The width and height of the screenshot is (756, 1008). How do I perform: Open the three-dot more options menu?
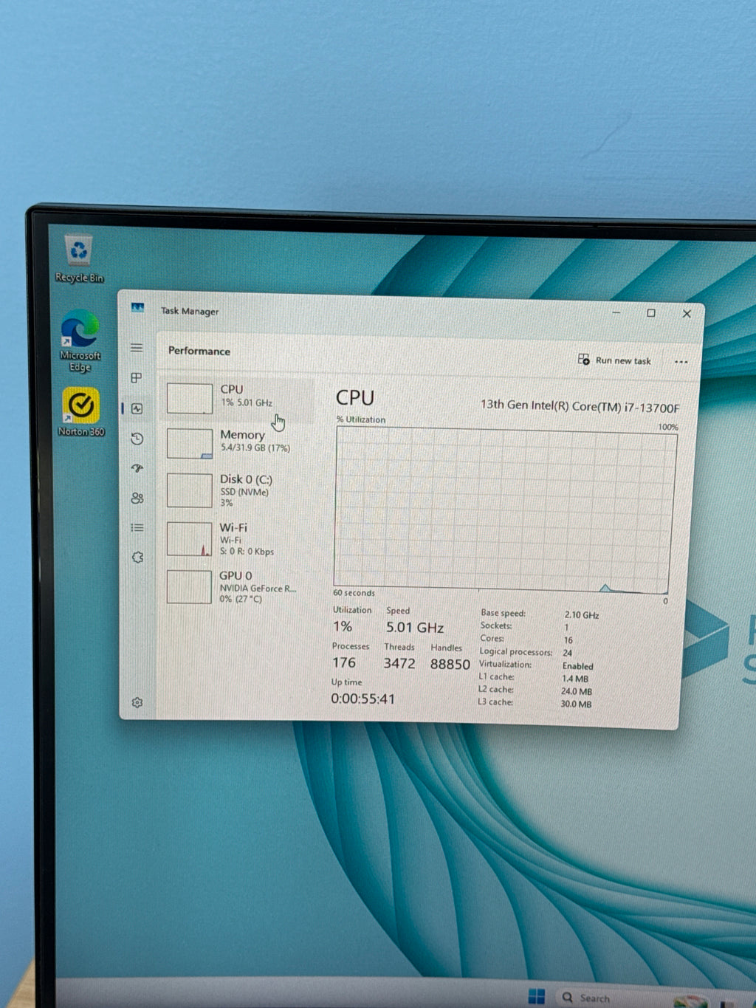681,362
